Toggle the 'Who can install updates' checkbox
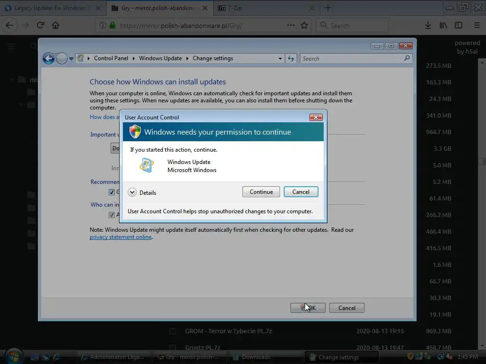 112,215
